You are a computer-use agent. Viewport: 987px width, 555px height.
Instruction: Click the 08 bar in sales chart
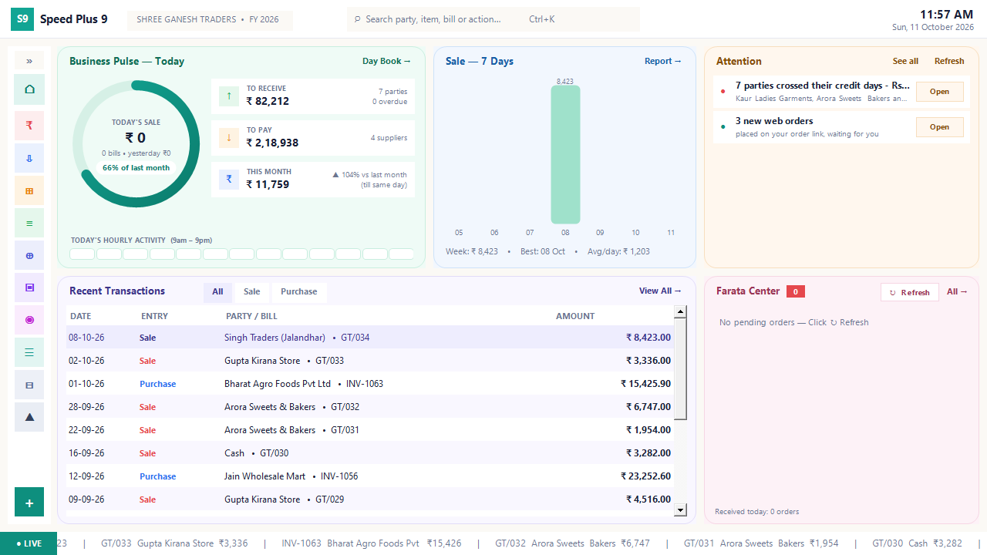pyautogui.click(x=565, y=154)
